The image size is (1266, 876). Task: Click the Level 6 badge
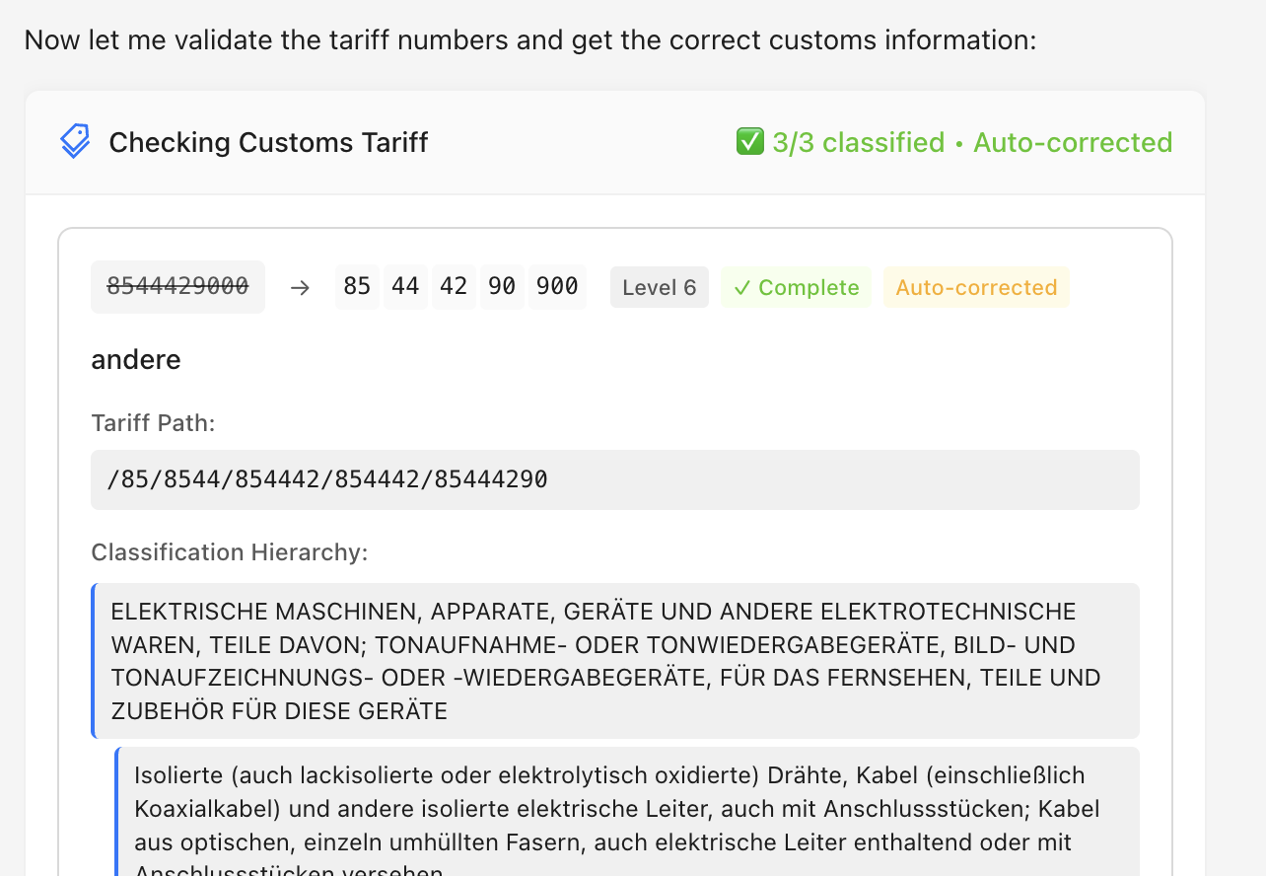point(659,286)
